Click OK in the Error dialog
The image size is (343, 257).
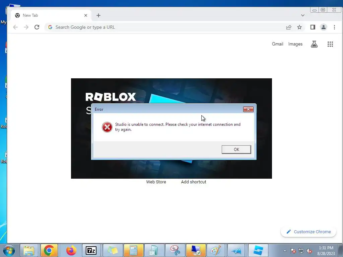click(x=236, y=150)
